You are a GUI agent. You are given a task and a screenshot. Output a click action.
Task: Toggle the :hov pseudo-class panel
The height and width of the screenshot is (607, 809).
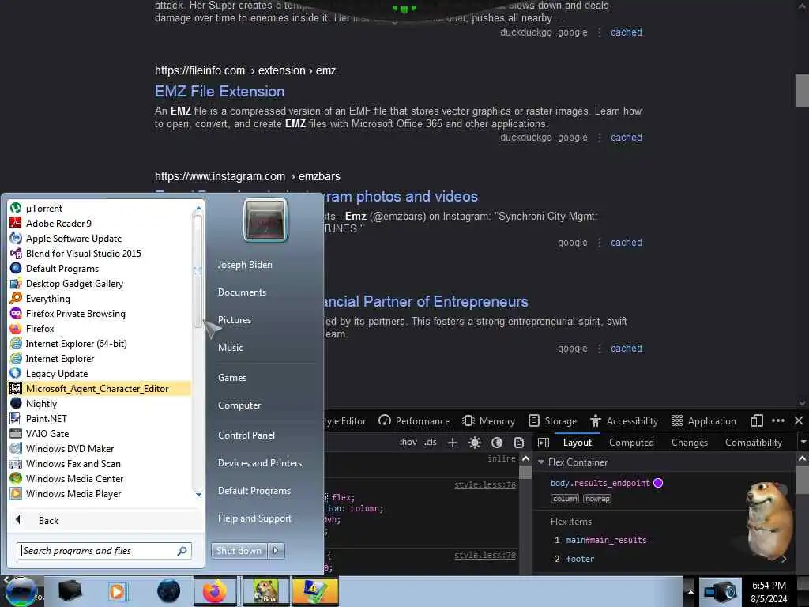coord(408,443)
